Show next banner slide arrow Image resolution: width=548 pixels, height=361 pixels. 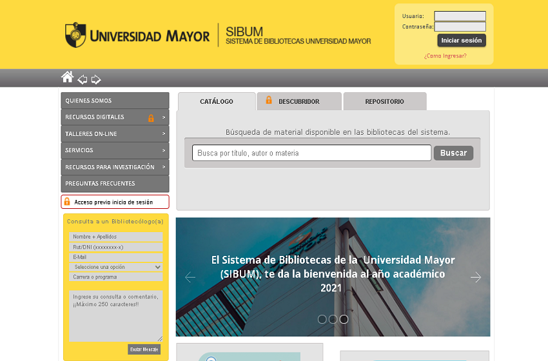tap(476, 277)
